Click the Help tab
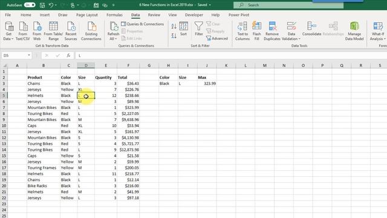Viewport: 387px width, 218px height. pyautogui.click(x=215, y=15)
